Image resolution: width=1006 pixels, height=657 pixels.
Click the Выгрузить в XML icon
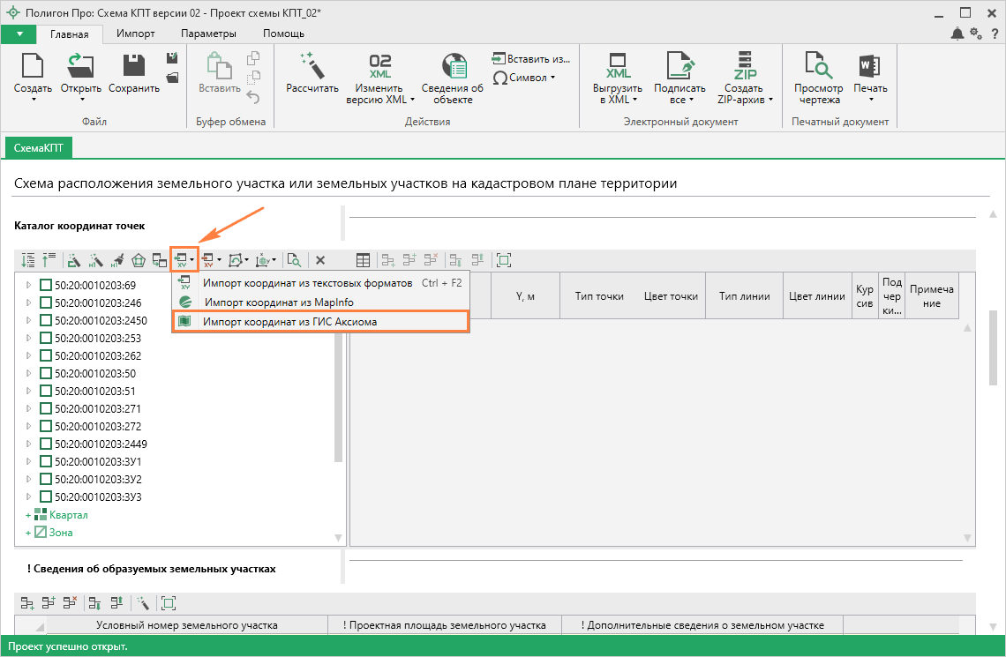(x=618, y=66)
